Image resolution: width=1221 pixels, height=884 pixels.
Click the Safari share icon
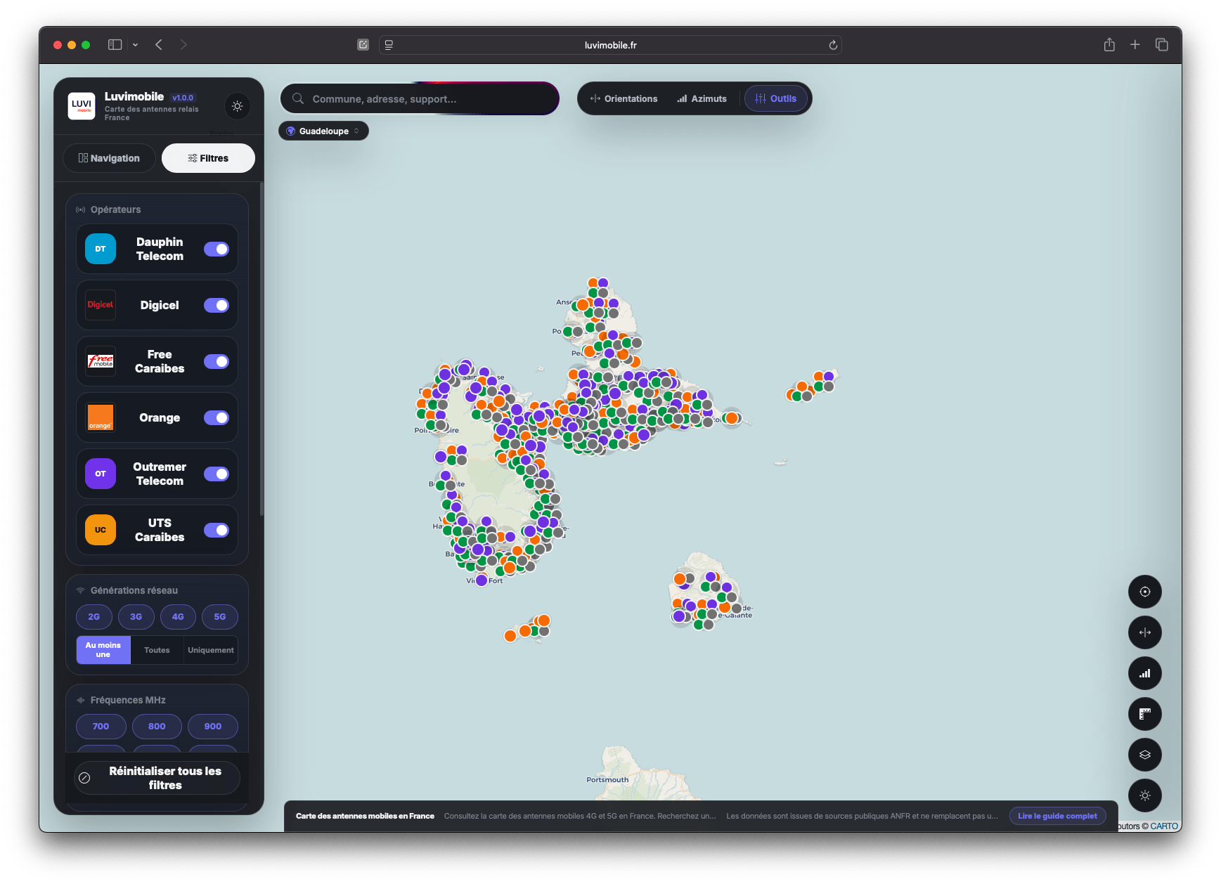[1109, 45]
